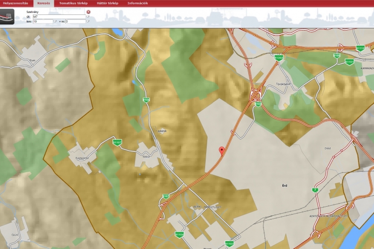Open the Helyazonosítás tab
Image resolution: width=374 pixels, height=249 pixels.
coord(16,3)
